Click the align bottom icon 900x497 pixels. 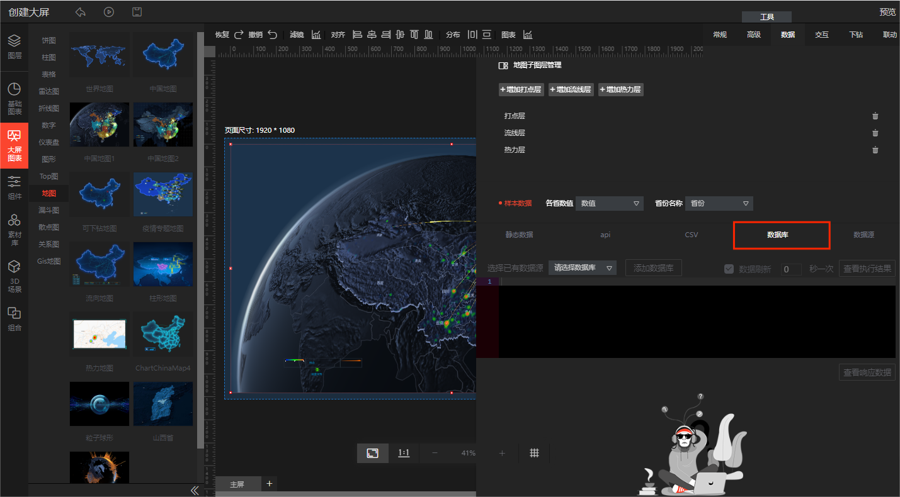click(429, 35)
